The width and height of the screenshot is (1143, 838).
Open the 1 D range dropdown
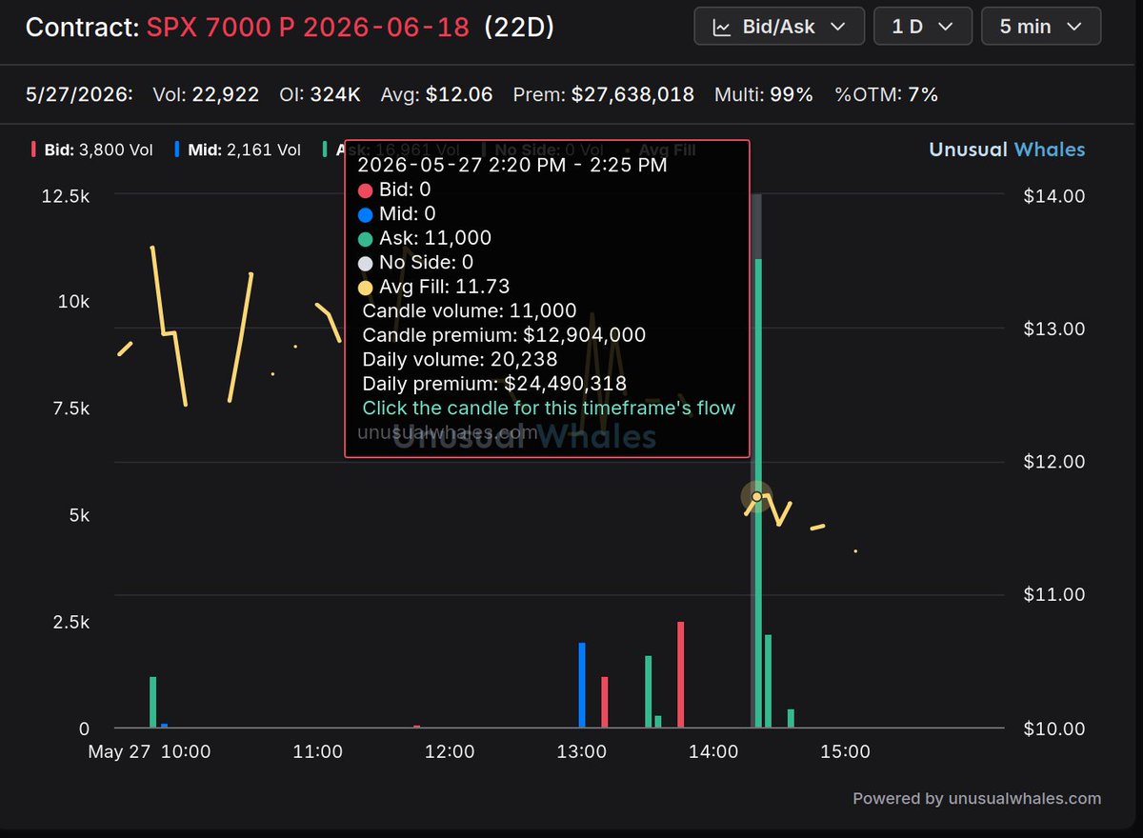pyautogui.click(x=922, y=27)
